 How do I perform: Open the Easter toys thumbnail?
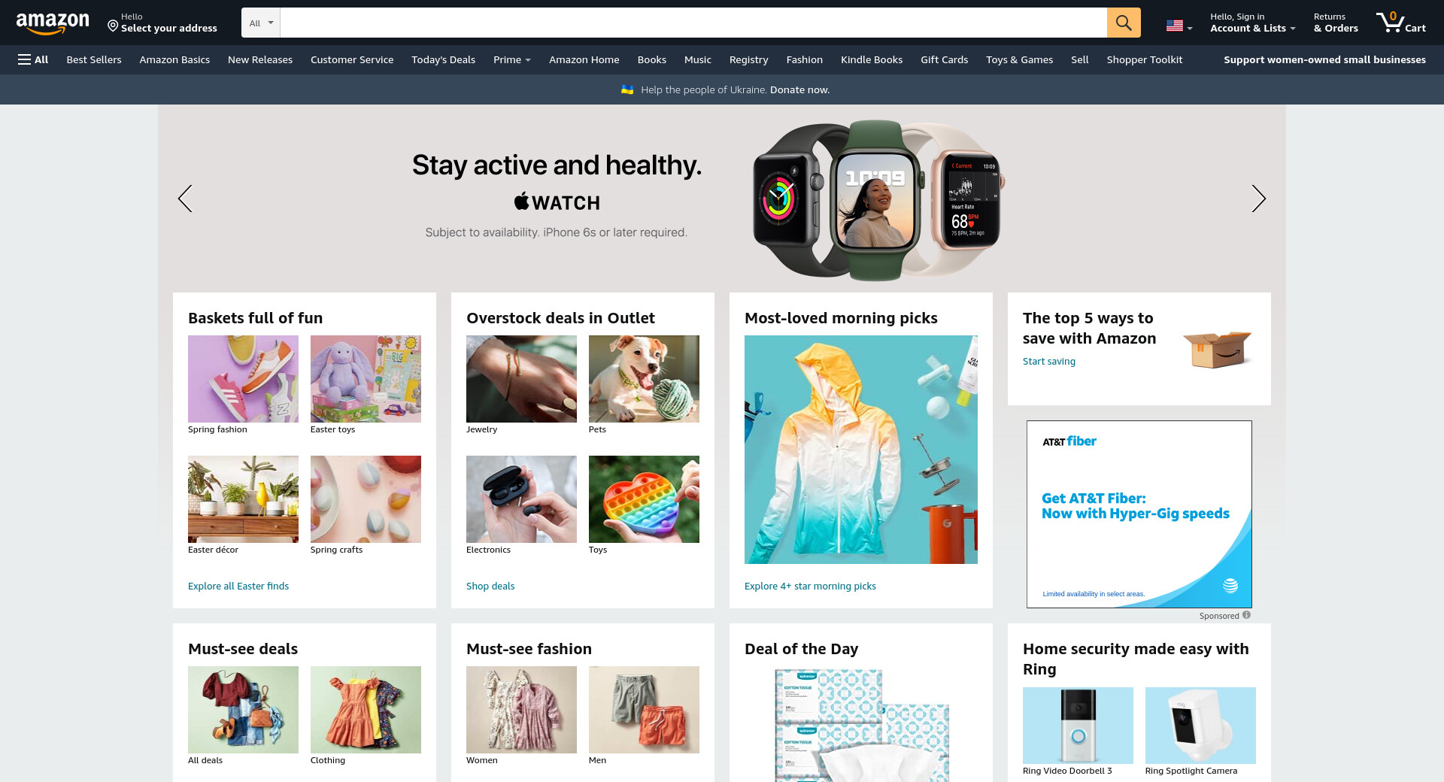tap(366, 379)
